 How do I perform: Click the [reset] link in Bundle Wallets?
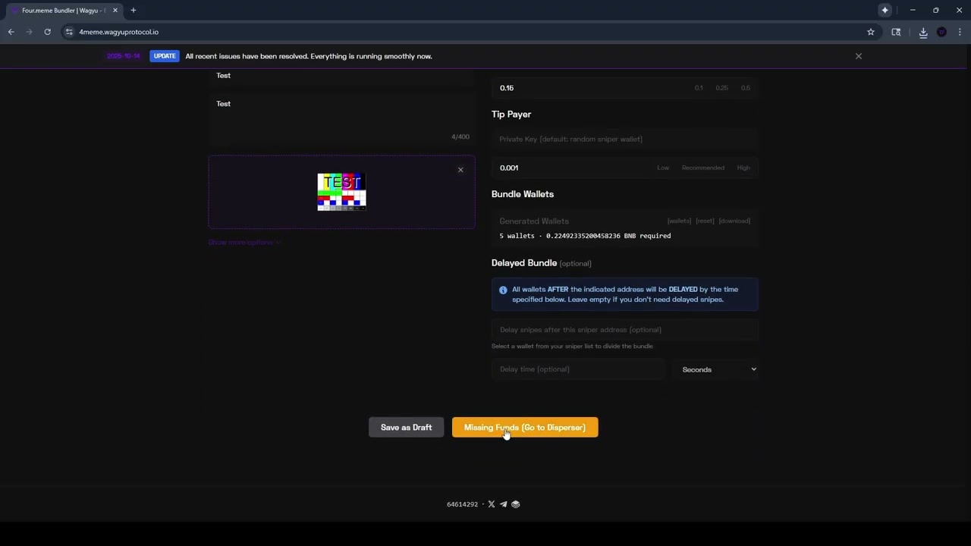coord(705,221)
